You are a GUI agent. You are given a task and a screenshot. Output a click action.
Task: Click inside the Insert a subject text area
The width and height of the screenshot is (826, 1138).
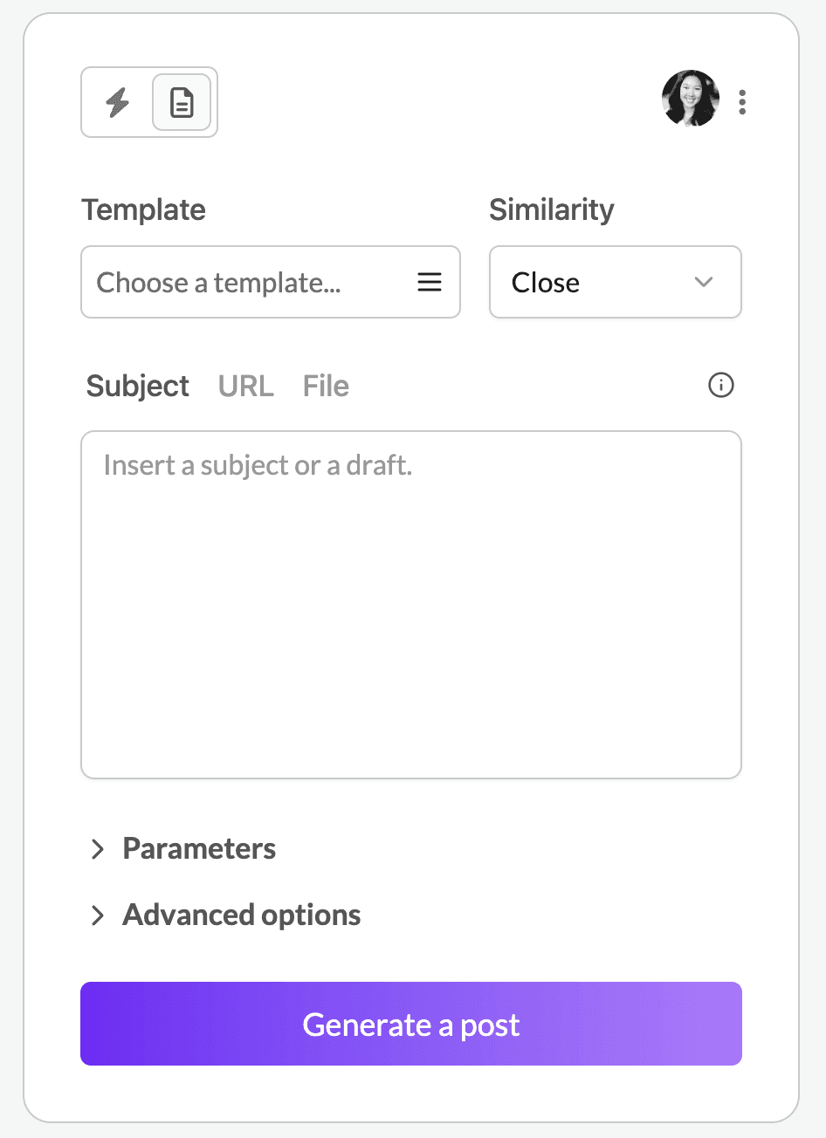(x=410, y=602)
